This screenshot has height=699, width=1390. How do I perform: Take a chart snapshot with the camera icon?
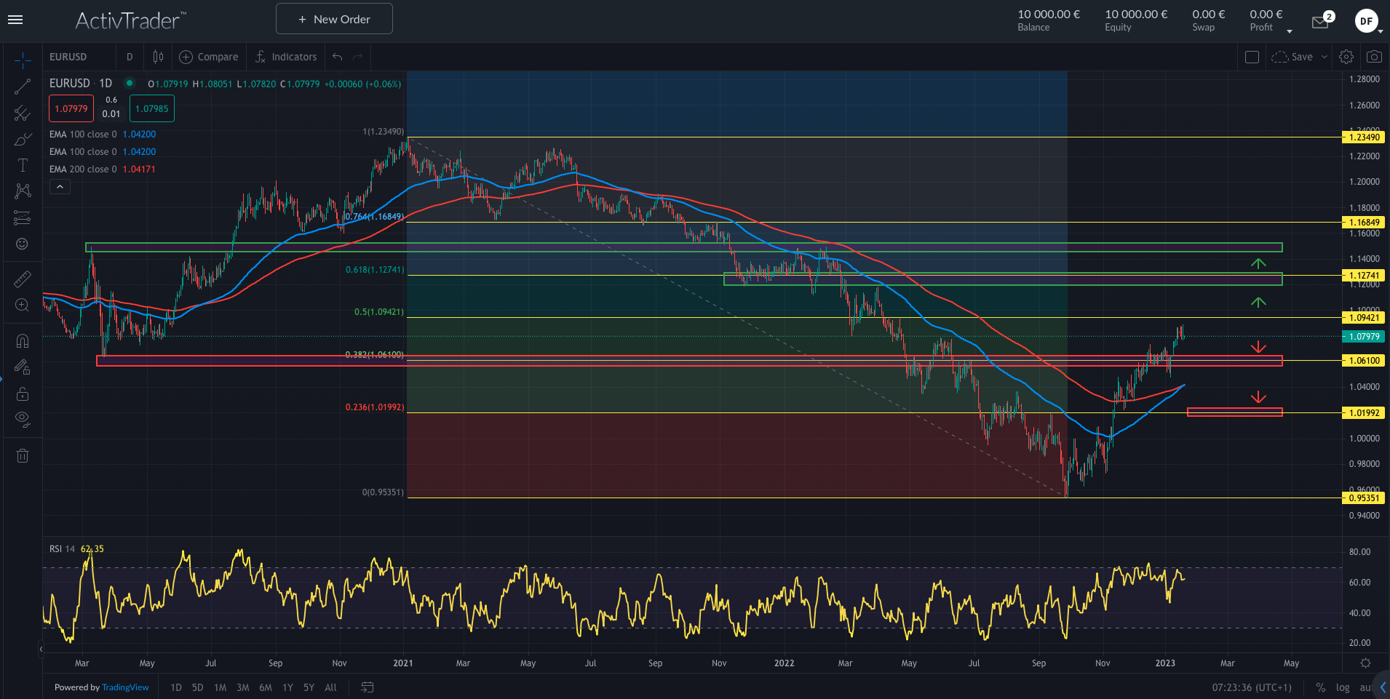pyautogui.click(x=1374, y=56)
